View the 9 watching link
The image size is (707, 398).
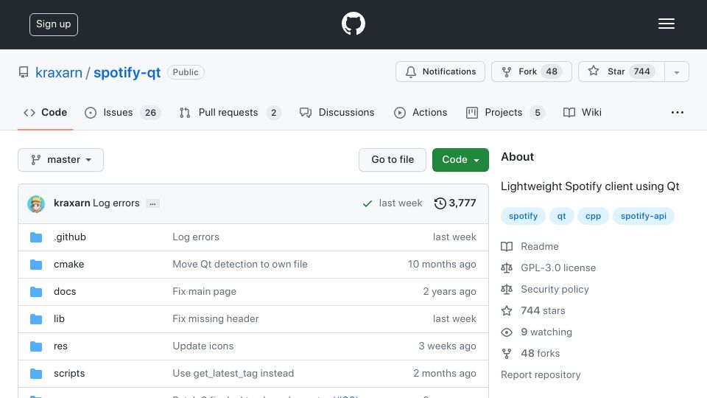click(537, 332)
